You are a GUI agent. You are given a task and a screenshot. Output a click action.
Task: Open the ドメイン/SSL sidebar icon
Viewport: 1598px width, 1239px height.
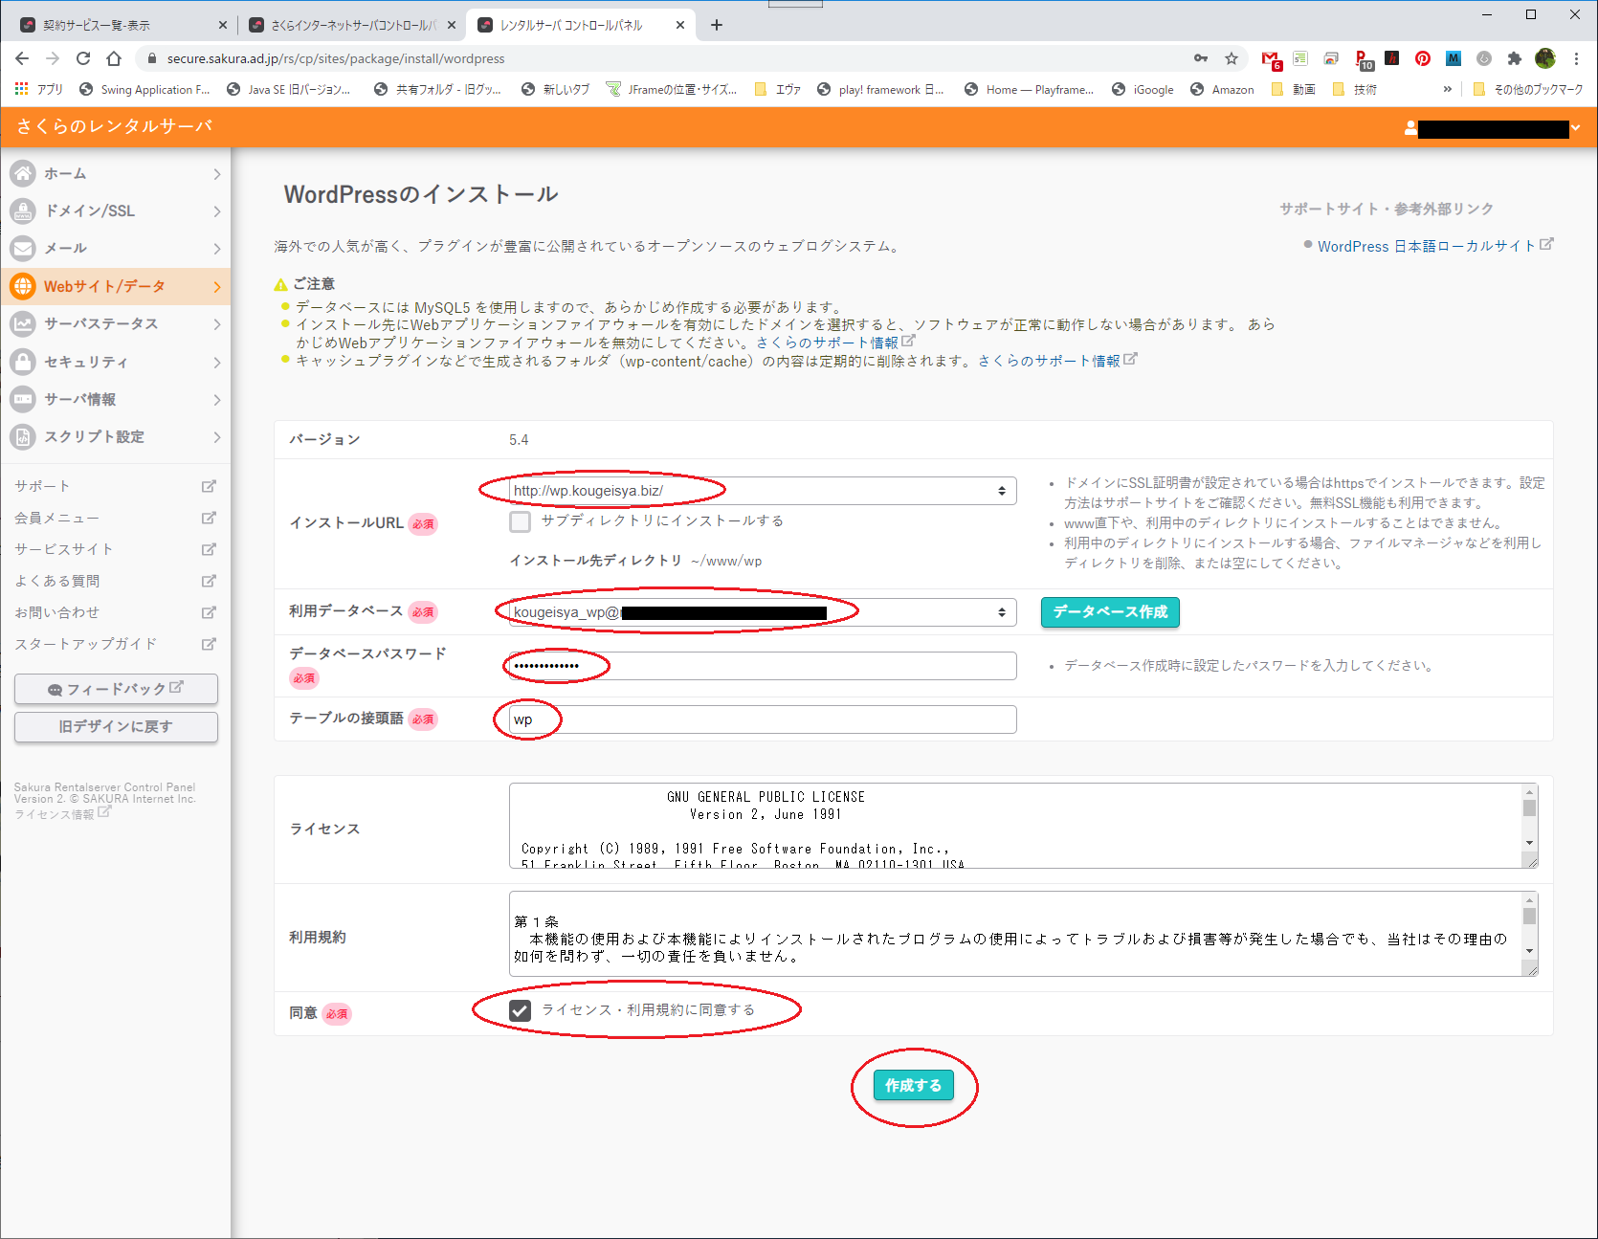[x=23, y=210]
